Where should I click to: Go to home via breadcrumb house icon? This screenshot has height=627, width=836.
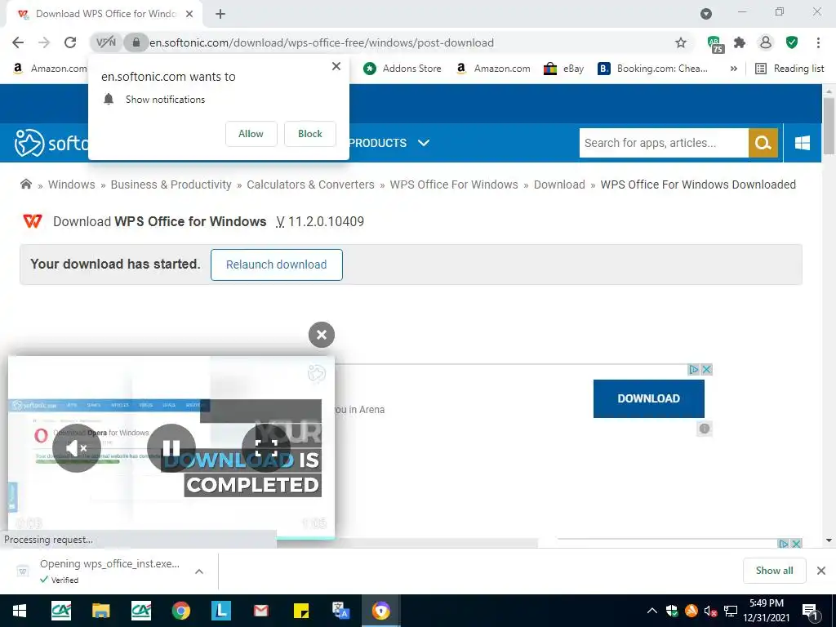[25, 185]
